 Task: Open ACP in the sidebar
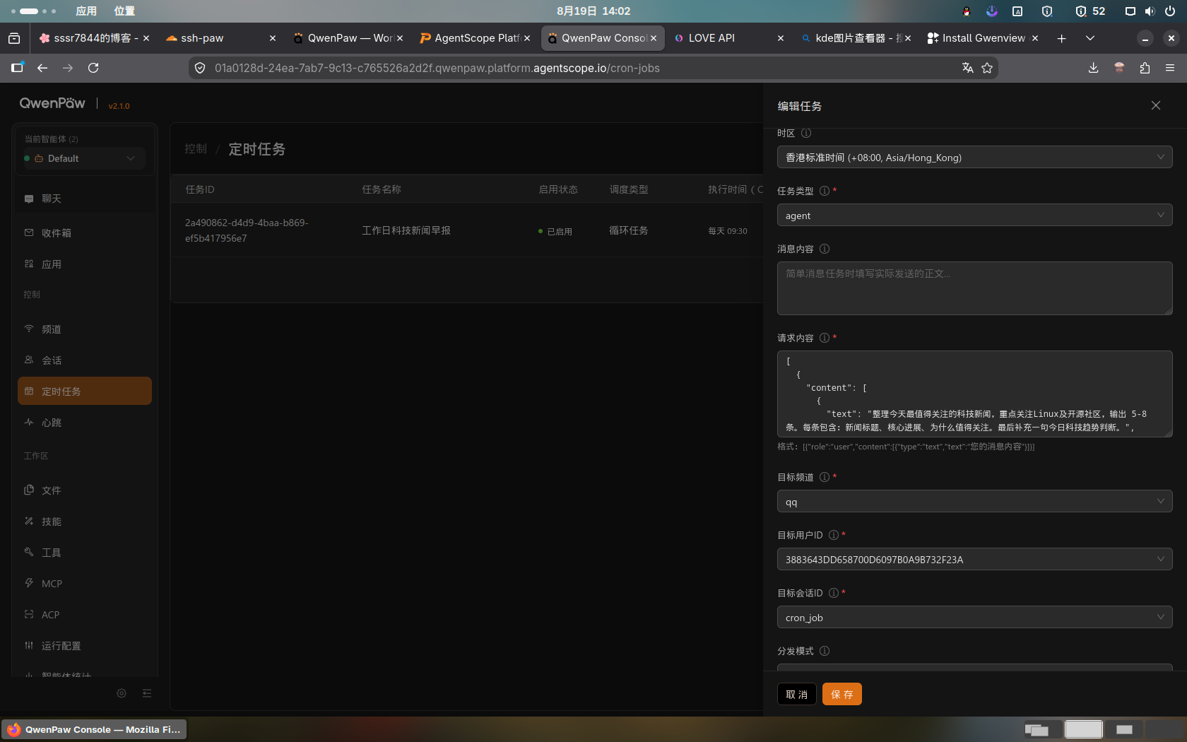85,614
